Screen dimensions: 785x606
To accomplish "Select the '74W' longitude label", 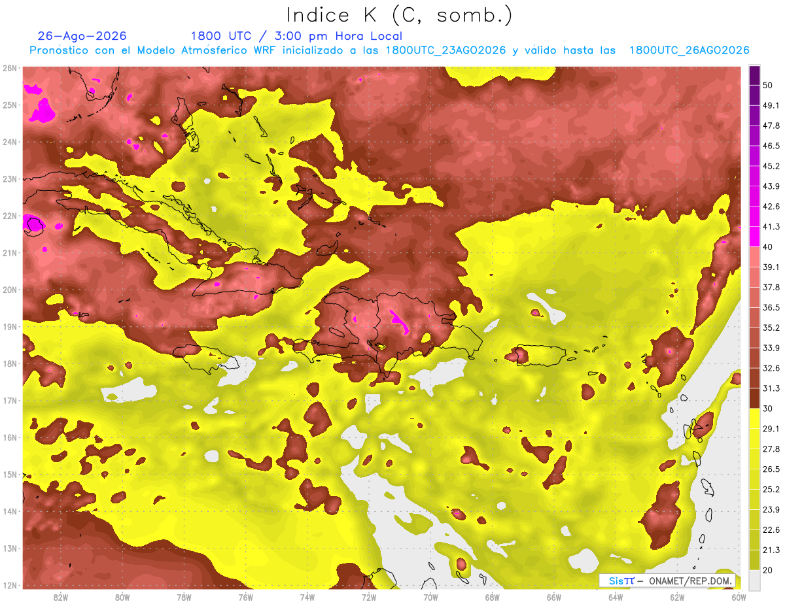I will (x=307, y=597).
